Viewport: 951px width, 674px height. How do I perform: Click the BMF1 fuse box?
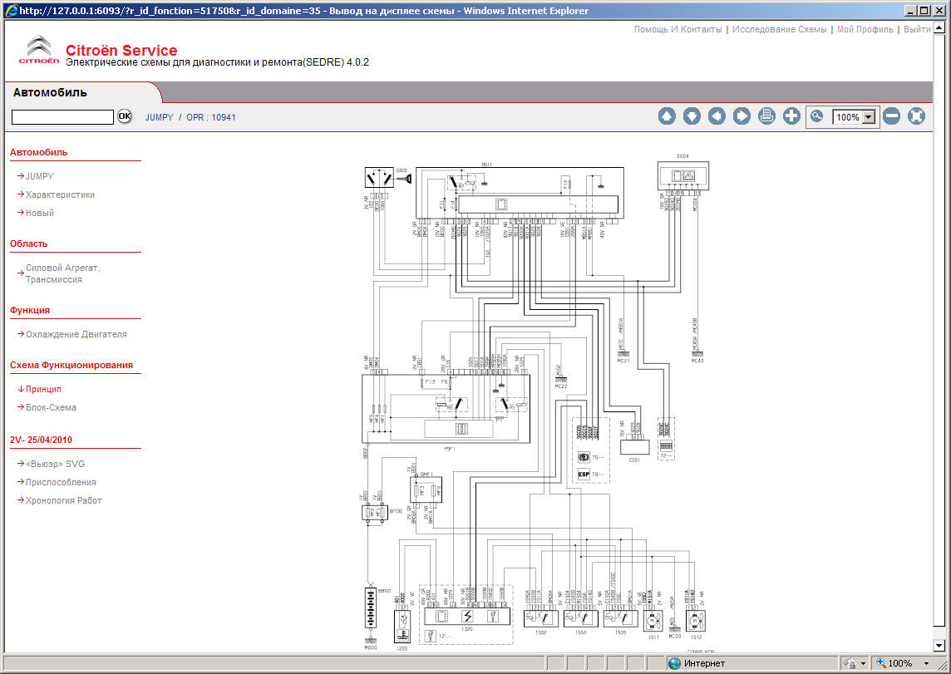(425, 490)
